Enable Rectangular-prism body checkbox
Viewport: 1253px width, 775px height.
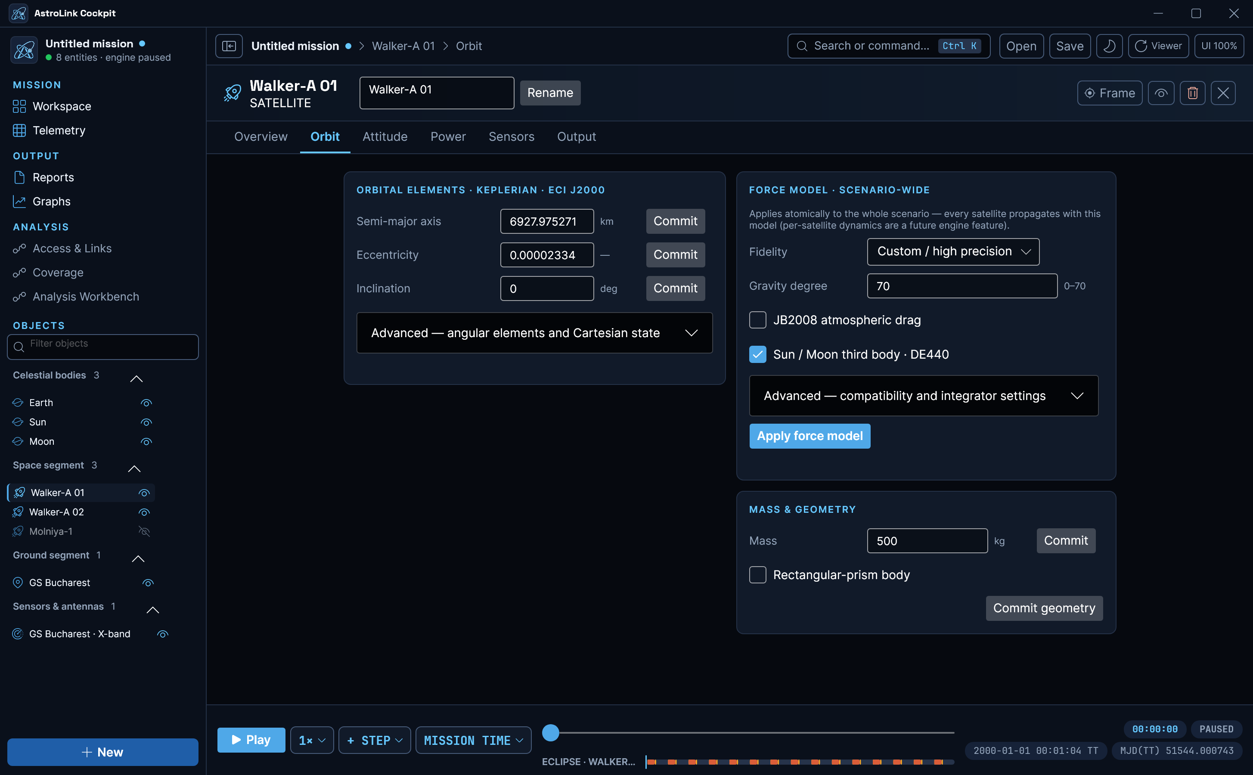click(757, 575)
